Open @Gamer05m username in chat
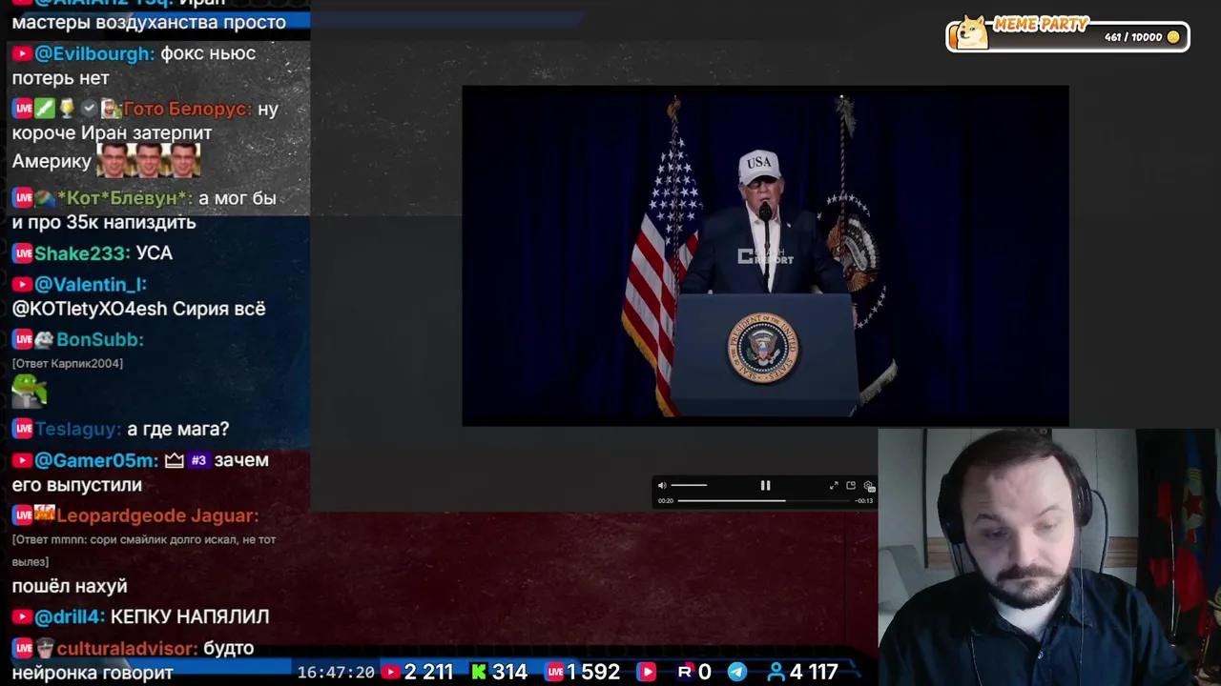The image size is (1221, 686). (96, 460)
